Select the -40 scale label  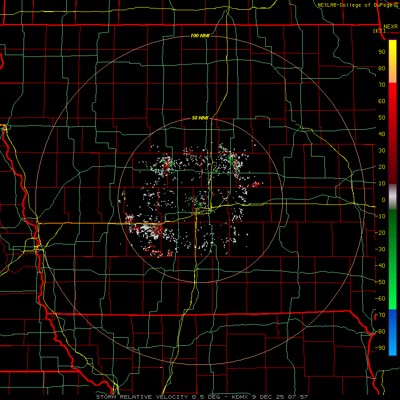380,266
